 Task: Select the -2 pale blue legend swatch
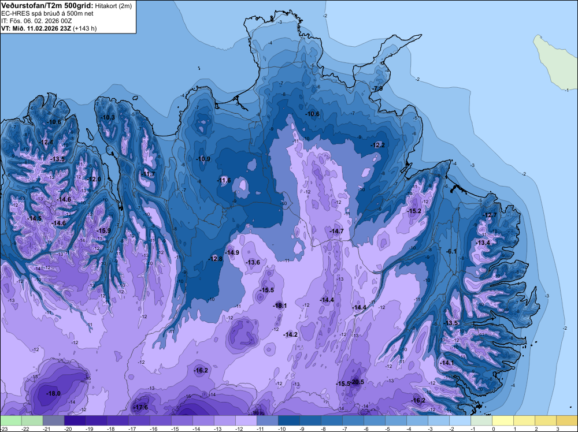(460, 420)
